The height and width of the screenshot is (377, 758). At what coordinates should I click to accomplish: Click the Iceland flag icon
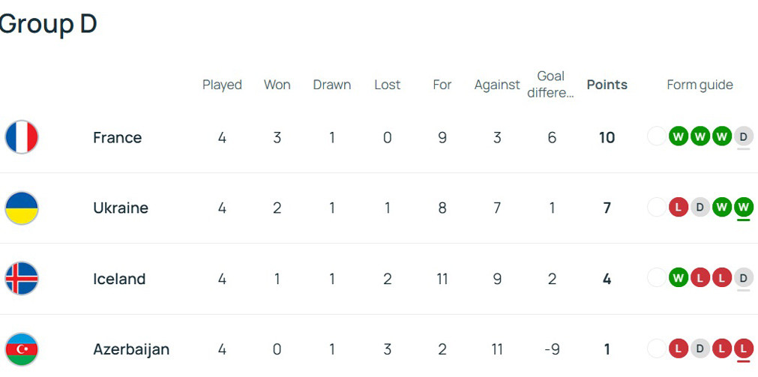click(22, 279)
